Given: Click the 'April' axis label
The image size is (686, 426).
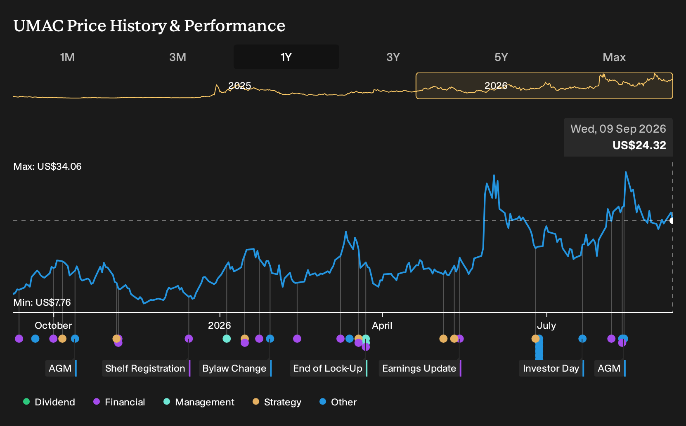Looking at the screenshot, I should click(x=382, y=325).
